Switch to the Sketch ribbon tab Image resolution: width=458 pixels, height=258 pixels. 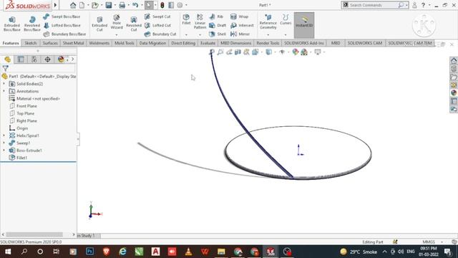click(x=30, y=43)
